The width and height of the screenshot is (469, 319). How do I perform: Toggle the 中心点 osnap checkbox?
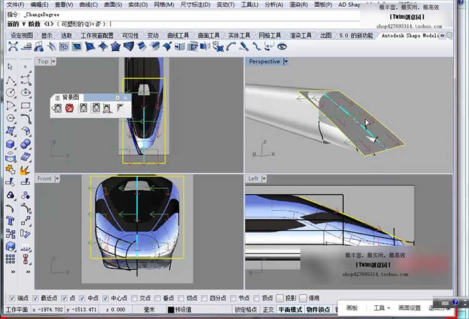(x=104, y=298)
